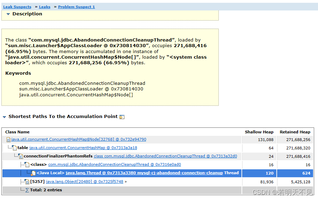Click keyword com.mysql.jdbc.AbandonedConnectionCleanupThread
318x199 pixels.
pyautogui.click(x=82, y=83)
